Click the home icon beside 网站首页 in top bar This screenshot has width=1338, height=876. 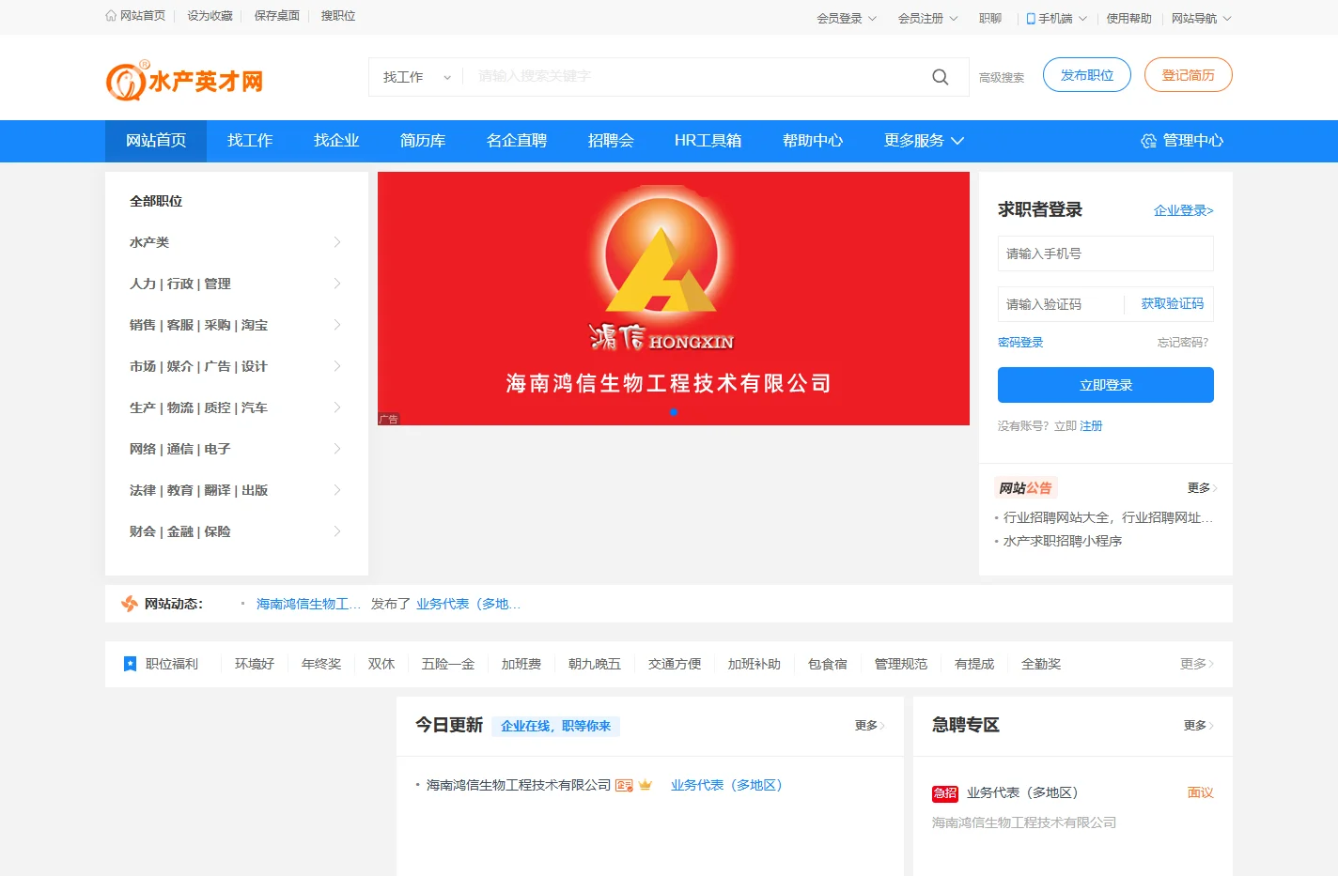[111, 16]
